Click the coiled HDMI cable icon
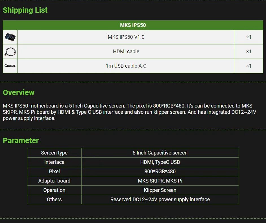Image resolution: width=266 pixels, height=223 pixels. 10,52
